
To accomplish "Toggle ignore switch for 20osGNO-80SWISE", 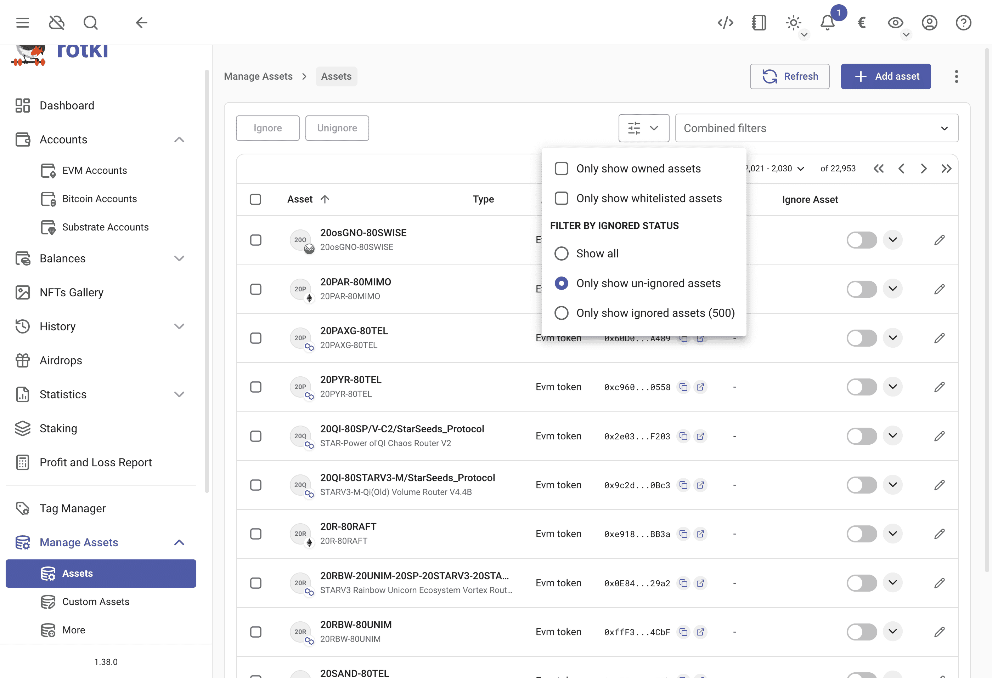I will coord(861,240).
